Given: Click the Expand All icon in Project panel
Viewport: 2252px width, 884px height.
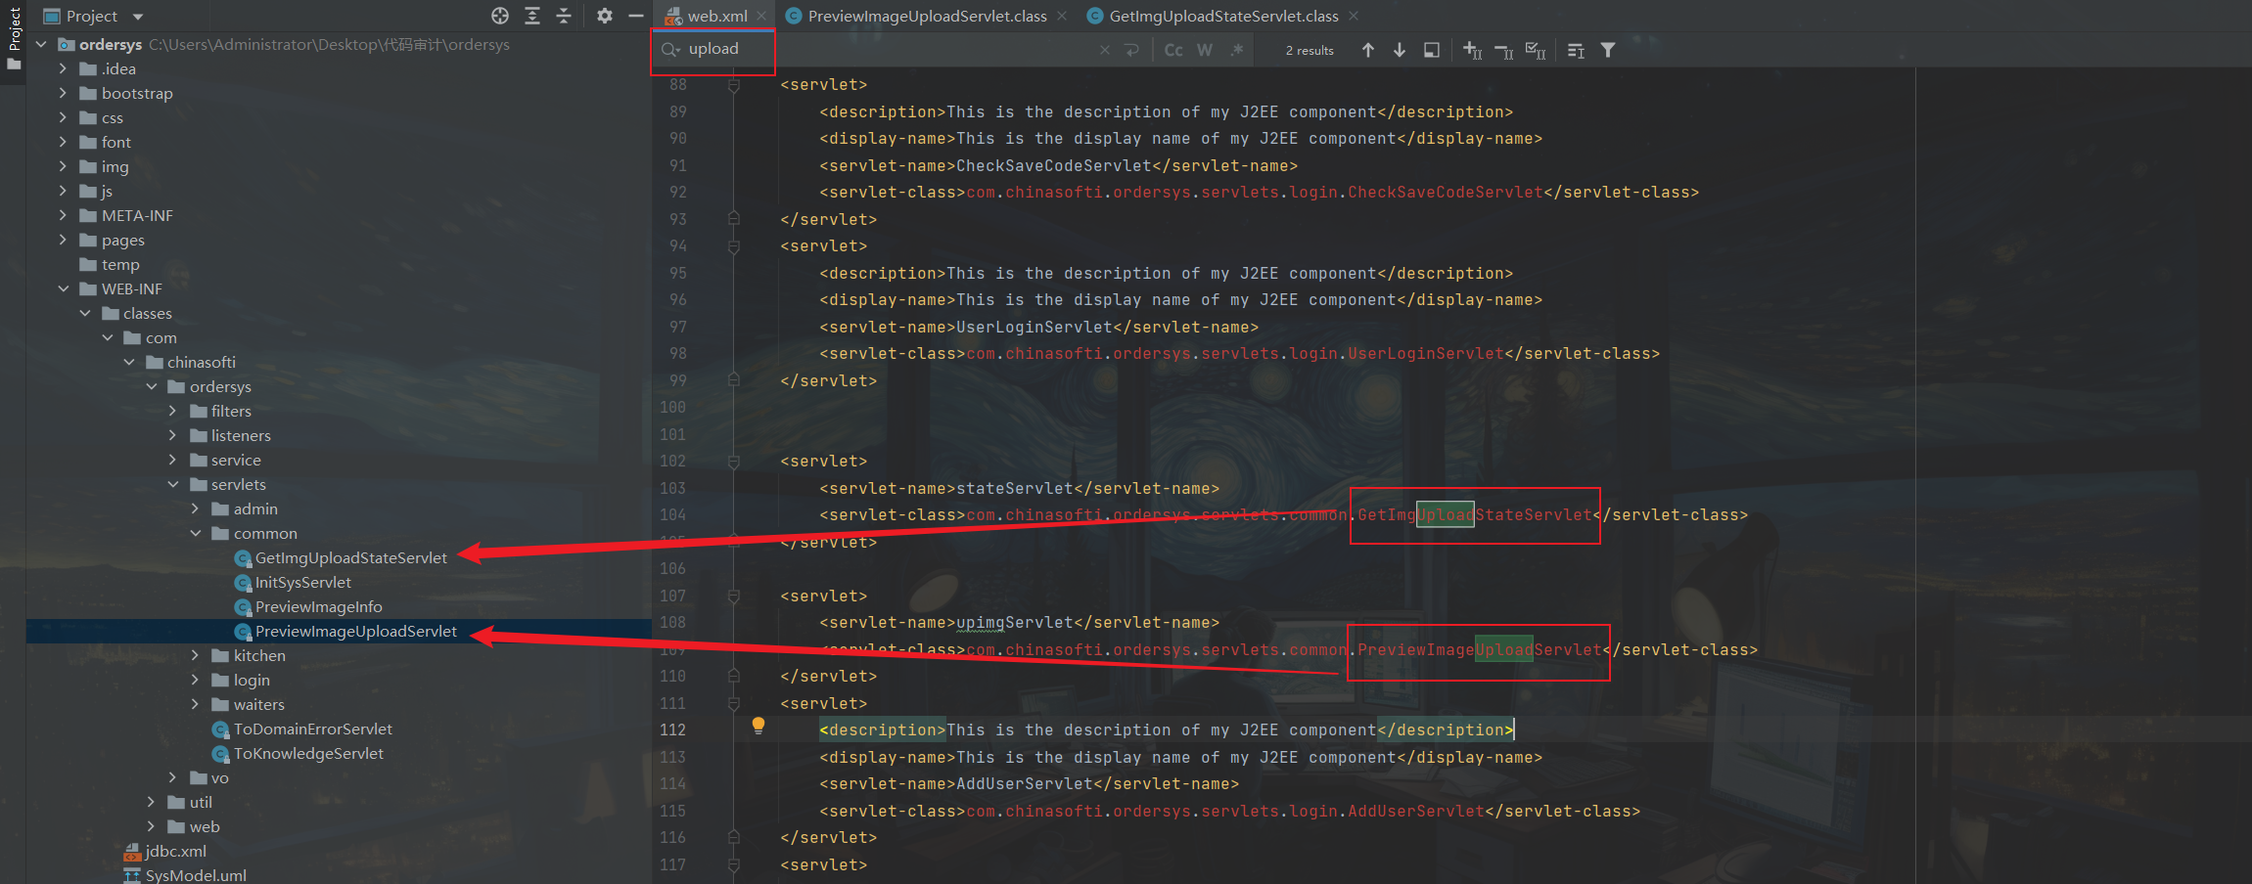Looking at the screenshot, I should (x=532, y=16).
